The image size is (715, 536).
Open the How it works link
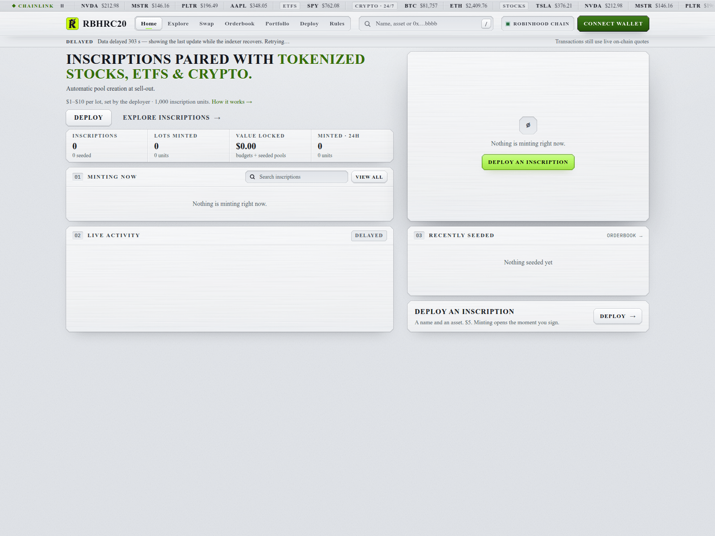coord(232,102)
